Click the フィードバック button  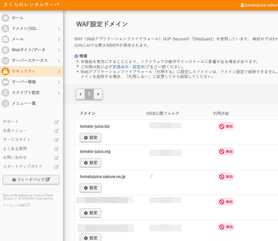tap(31, 180)
